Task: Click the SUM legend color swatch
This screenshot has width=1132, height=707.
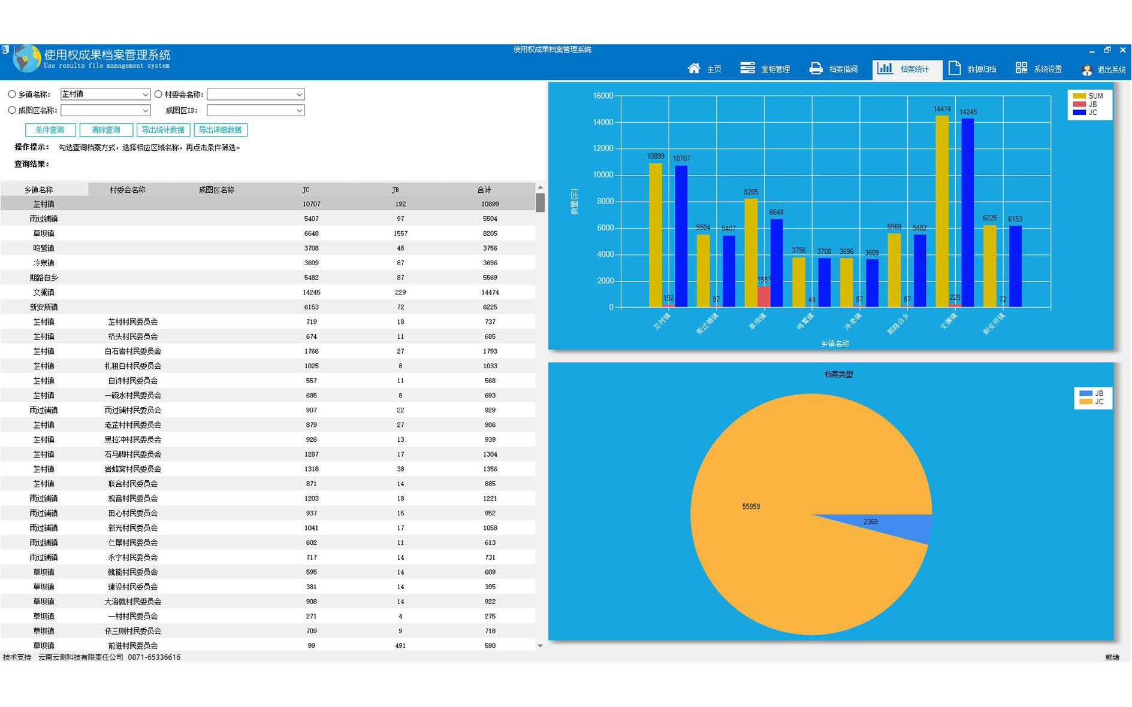Action: (x=1079, y=96)
